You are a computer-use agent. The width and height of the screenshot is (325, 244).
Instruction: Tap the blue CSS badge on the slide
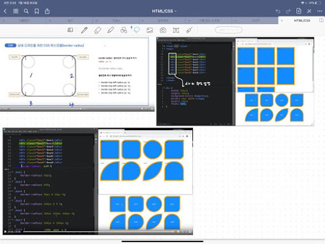pos(10,46)
